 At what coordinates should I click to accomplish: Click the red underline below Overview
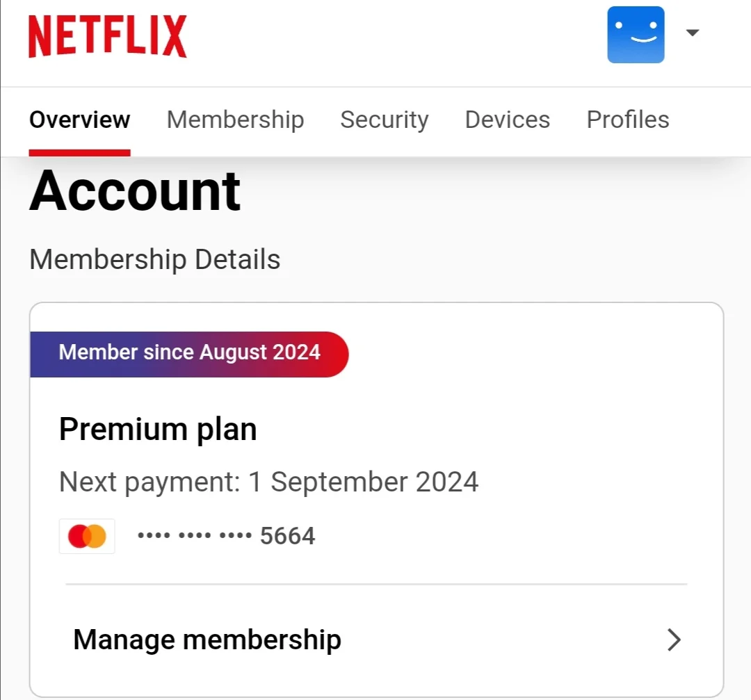79,153
